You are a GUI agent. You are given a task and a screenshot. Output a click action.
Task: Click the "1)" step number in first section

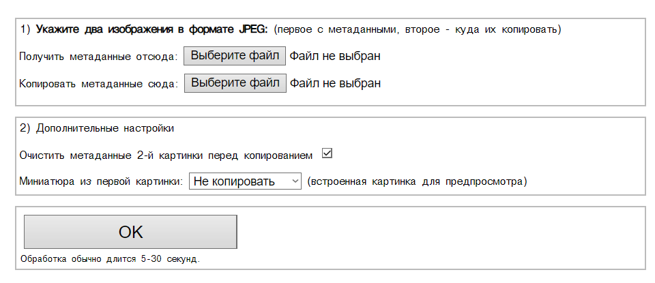click(25, 29)
